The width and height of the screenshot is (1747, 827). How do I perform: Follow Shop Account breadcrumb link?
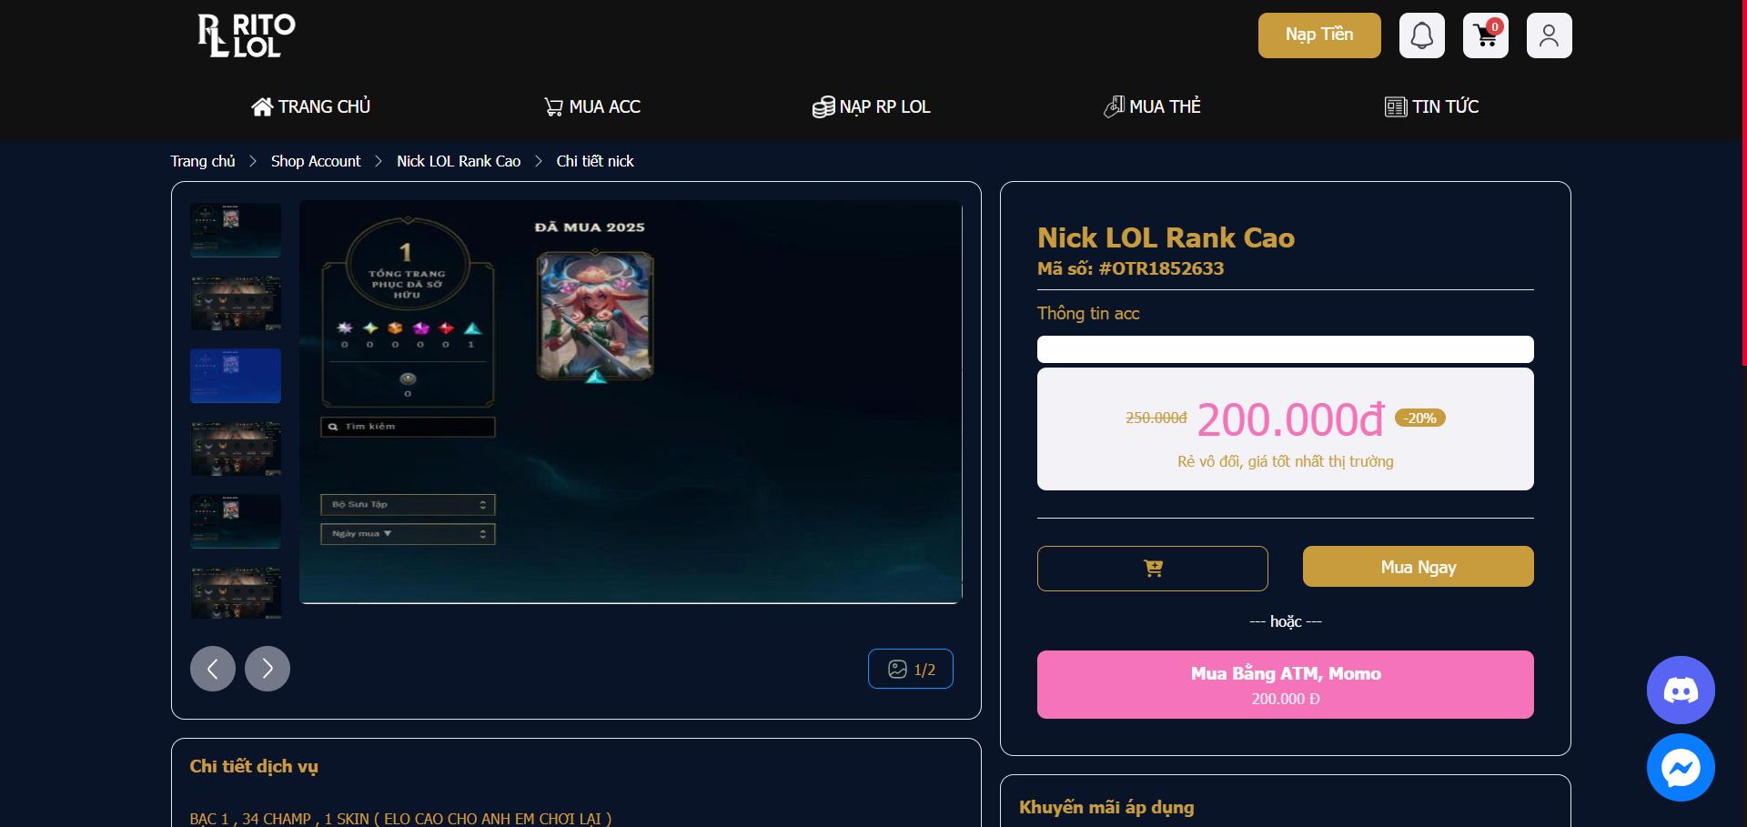coord(316,161)
